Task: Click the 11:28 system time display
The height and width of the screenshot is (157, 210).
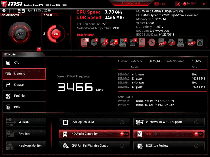Action: (16, 11)
